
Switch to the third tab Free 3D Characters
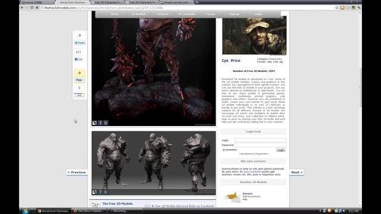coord(107,2)
